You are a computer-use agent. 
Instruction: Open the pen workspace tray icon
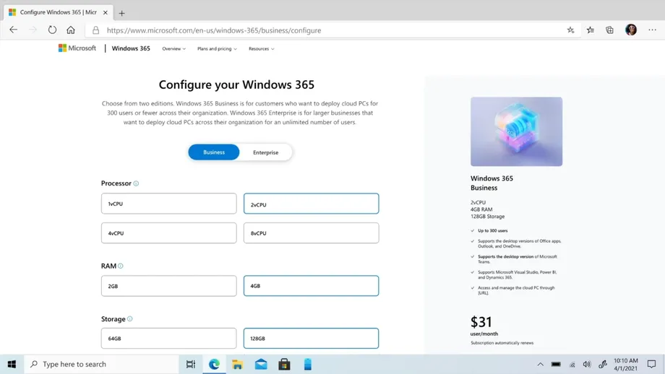click(603, 365)
